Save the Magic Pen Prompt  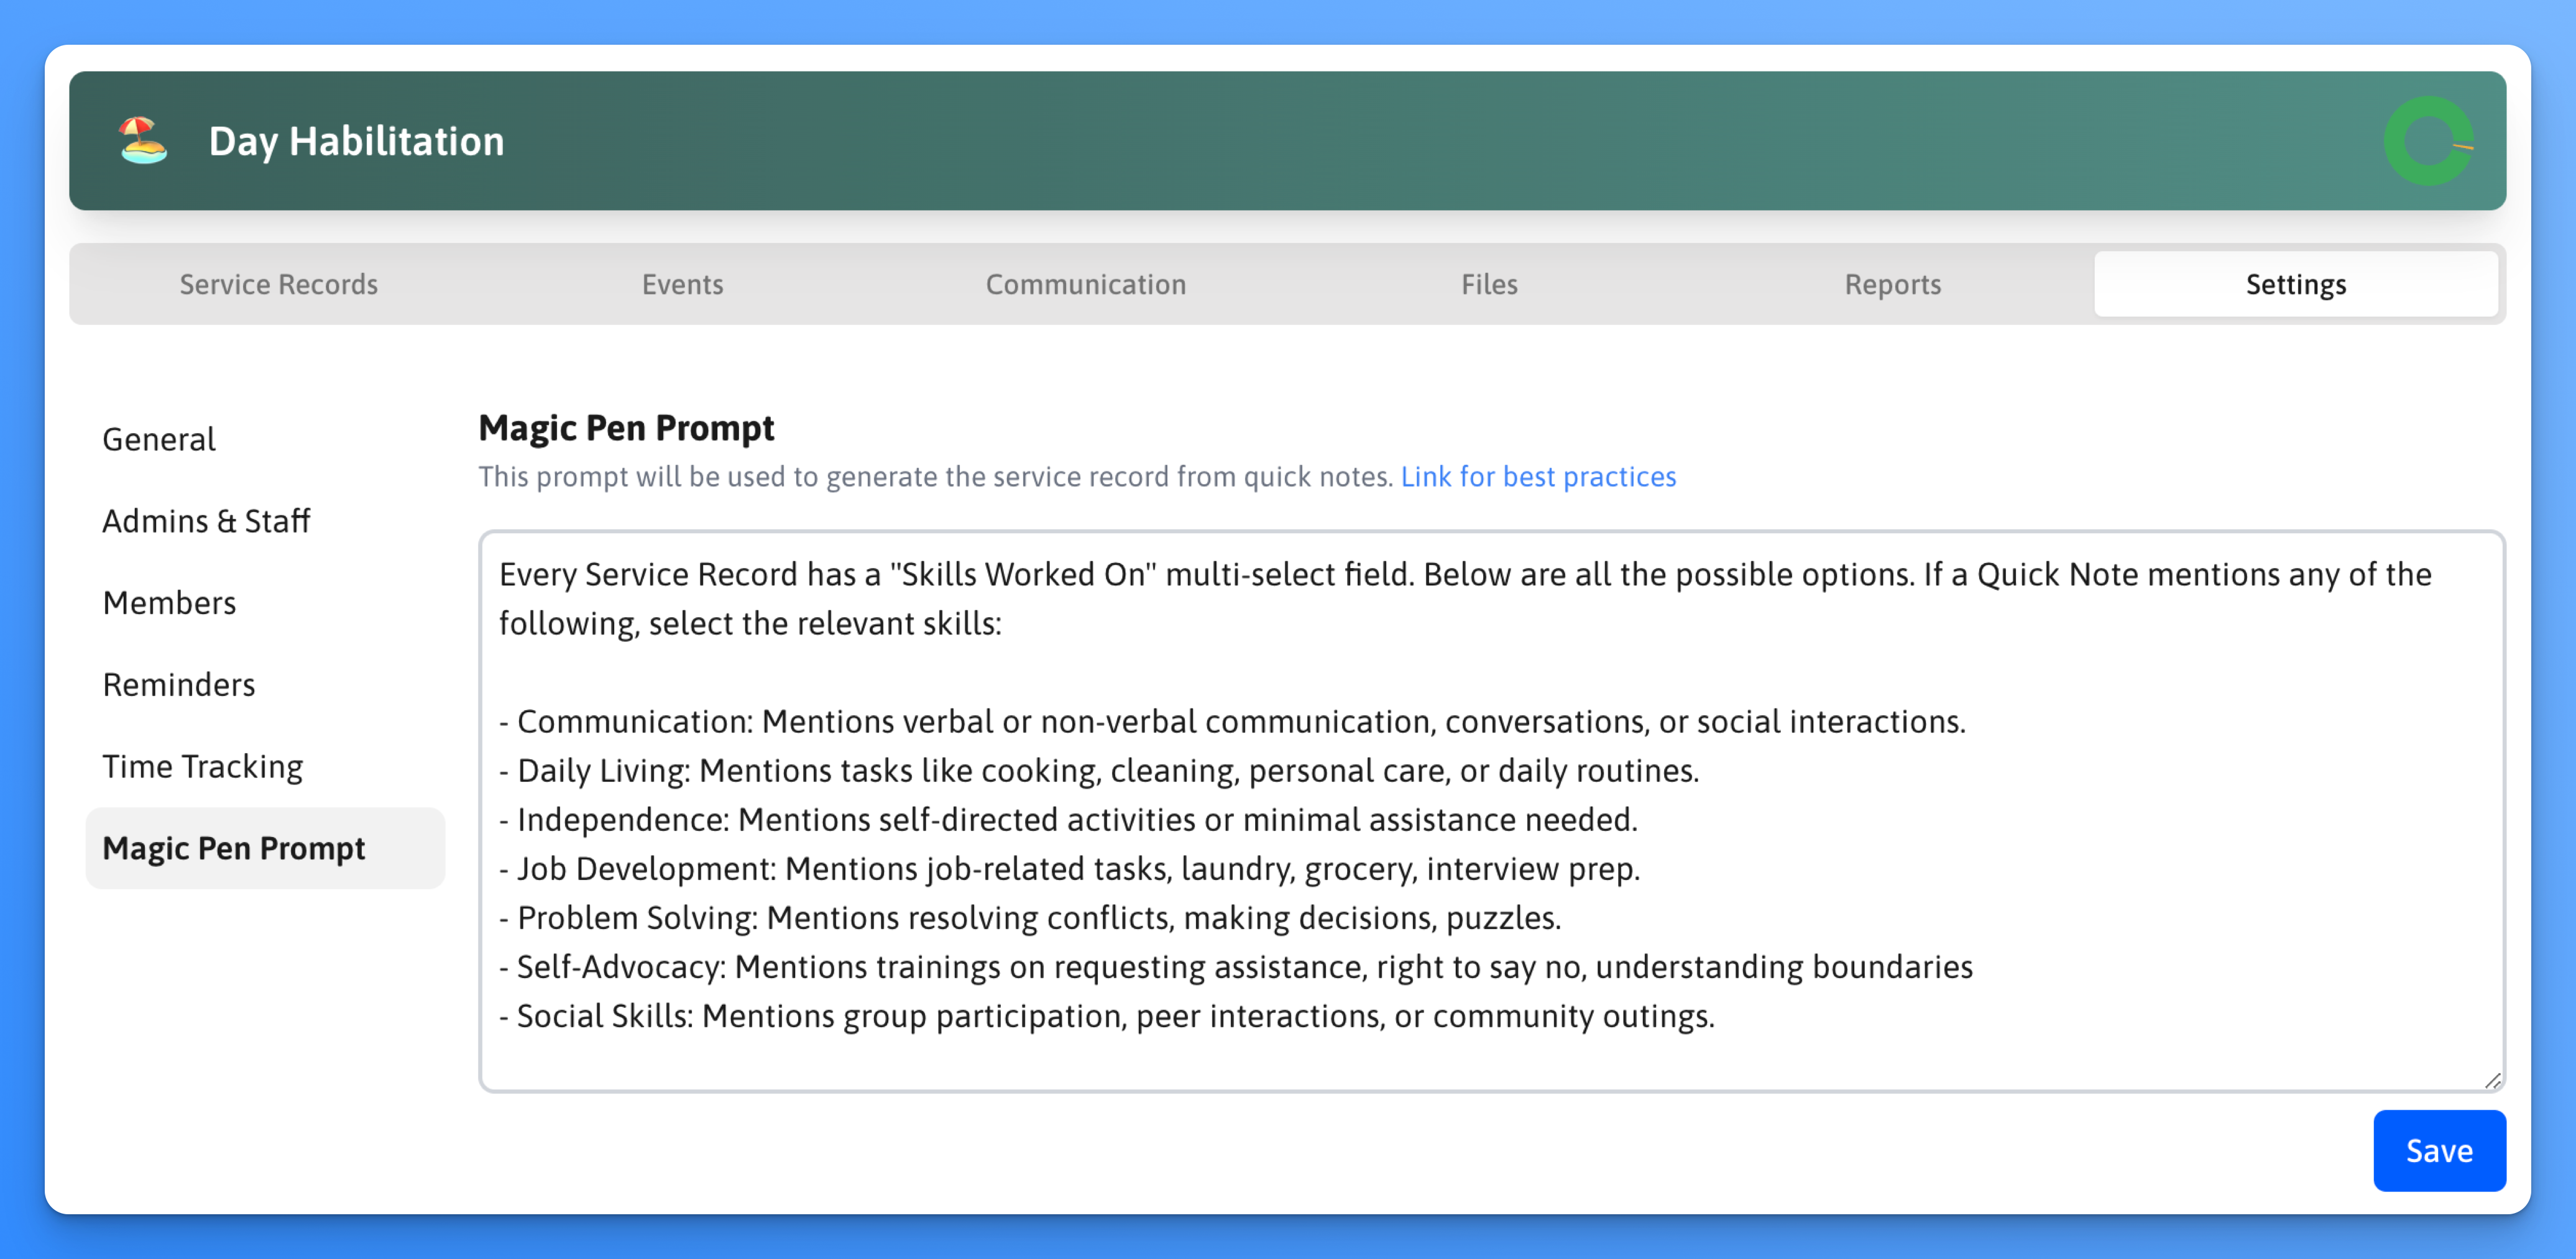(2439, 1150)
